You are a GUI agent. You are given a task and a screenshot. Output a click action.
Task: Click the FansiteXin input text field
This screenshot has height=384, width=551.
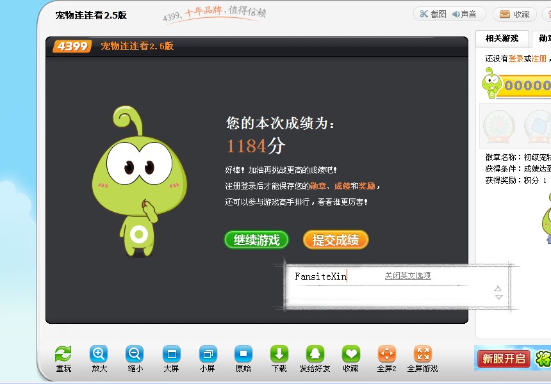tap(320, 276)
